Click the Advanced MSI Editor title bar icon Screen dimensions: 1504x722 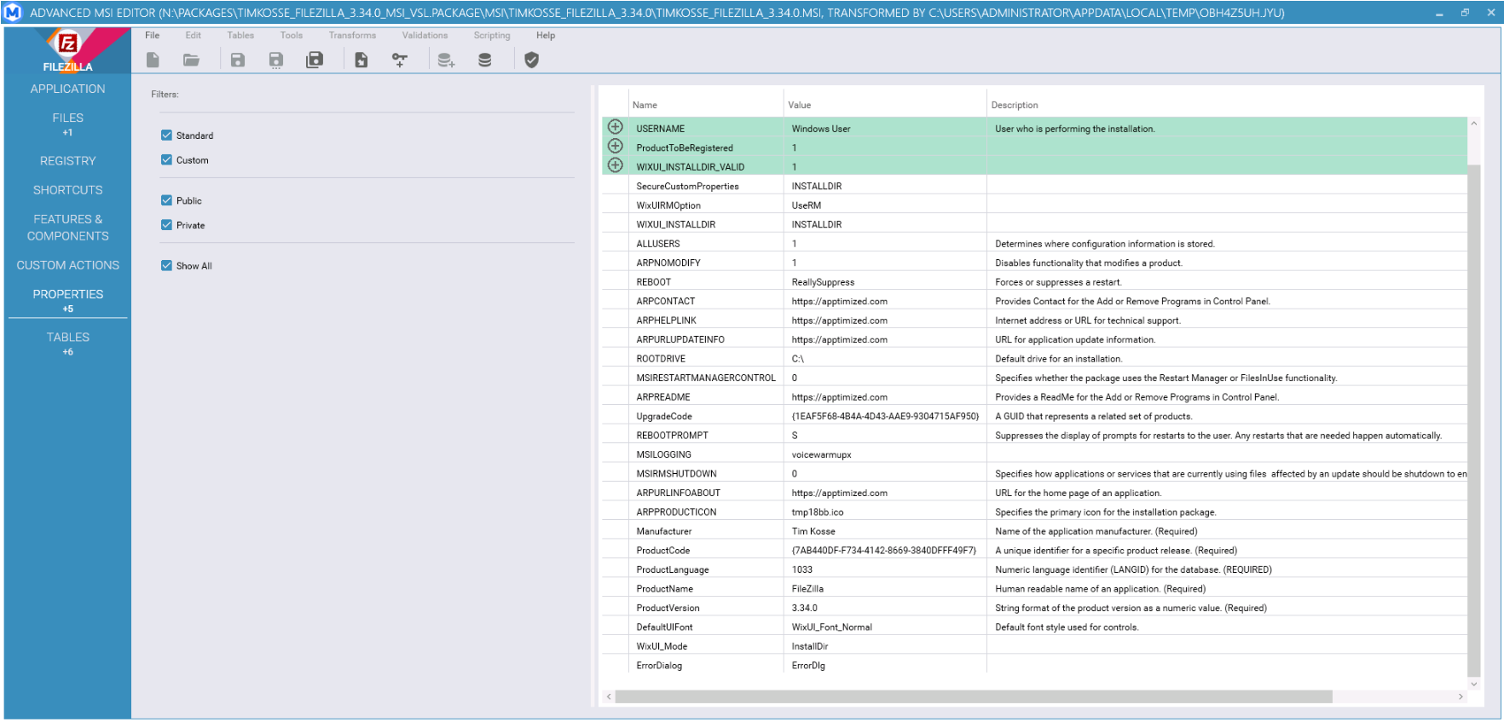13,12
